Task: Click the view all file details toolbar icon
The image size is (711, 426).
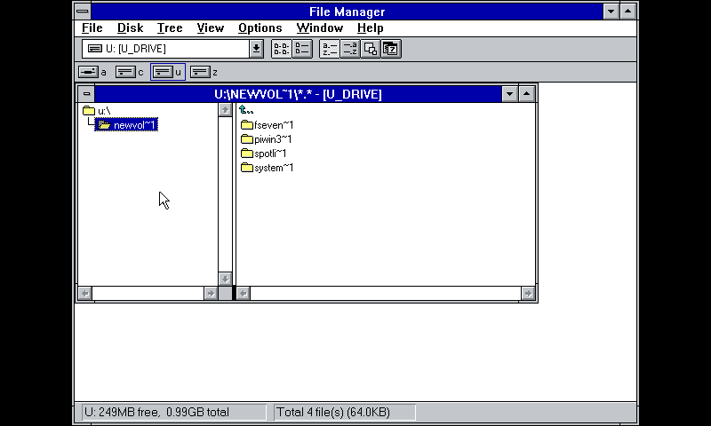Action: coord(302,49)
